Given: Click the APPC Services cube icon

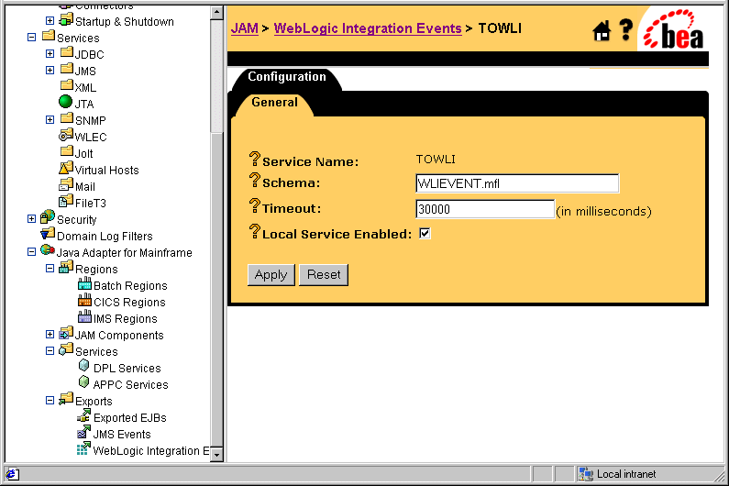Looking at the screenshot, I should pos(84,382).
